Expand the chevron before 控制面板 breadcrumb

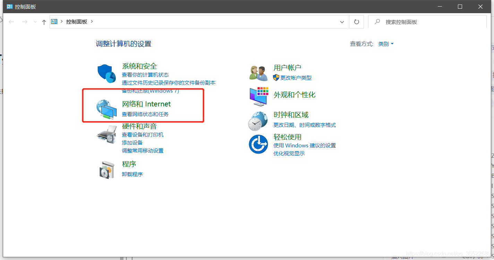tap(62, 21)
